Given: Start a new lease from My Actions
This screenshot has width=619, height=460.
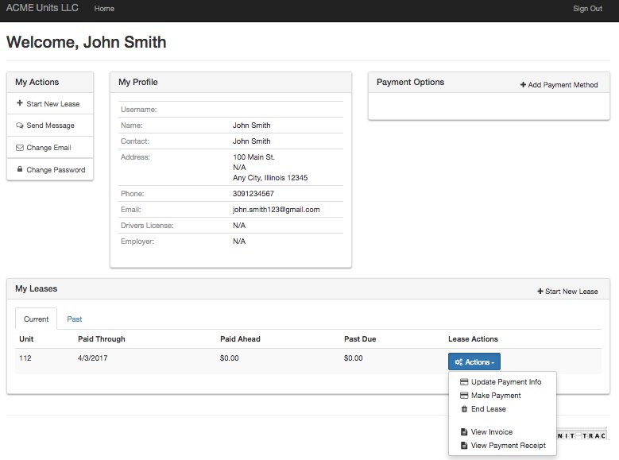Looking at the screenshot, I should pos(50,103).
